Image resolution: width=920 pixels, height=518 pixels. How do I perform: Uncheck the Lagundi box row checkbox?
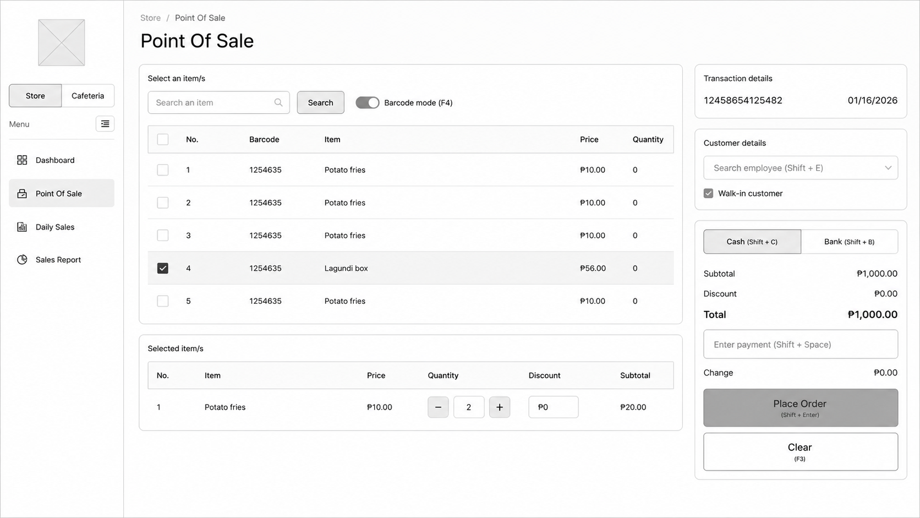coord(163,268)
